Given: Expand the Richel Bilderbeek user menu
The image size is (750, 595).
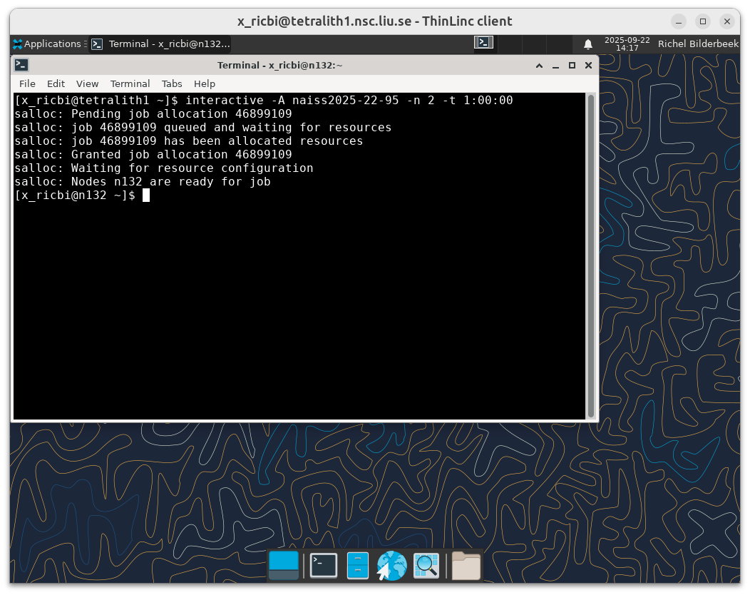Looking at the screenshot, I should point(697,44).
